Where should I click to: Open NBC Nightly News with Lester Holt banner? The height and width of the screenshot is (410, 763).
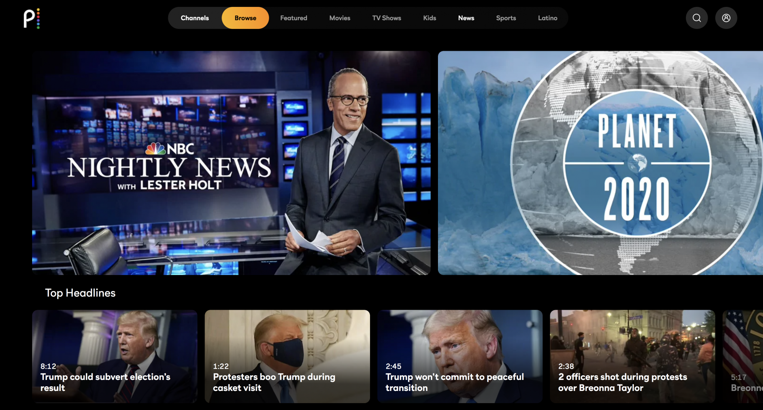[x=231, y=163]
